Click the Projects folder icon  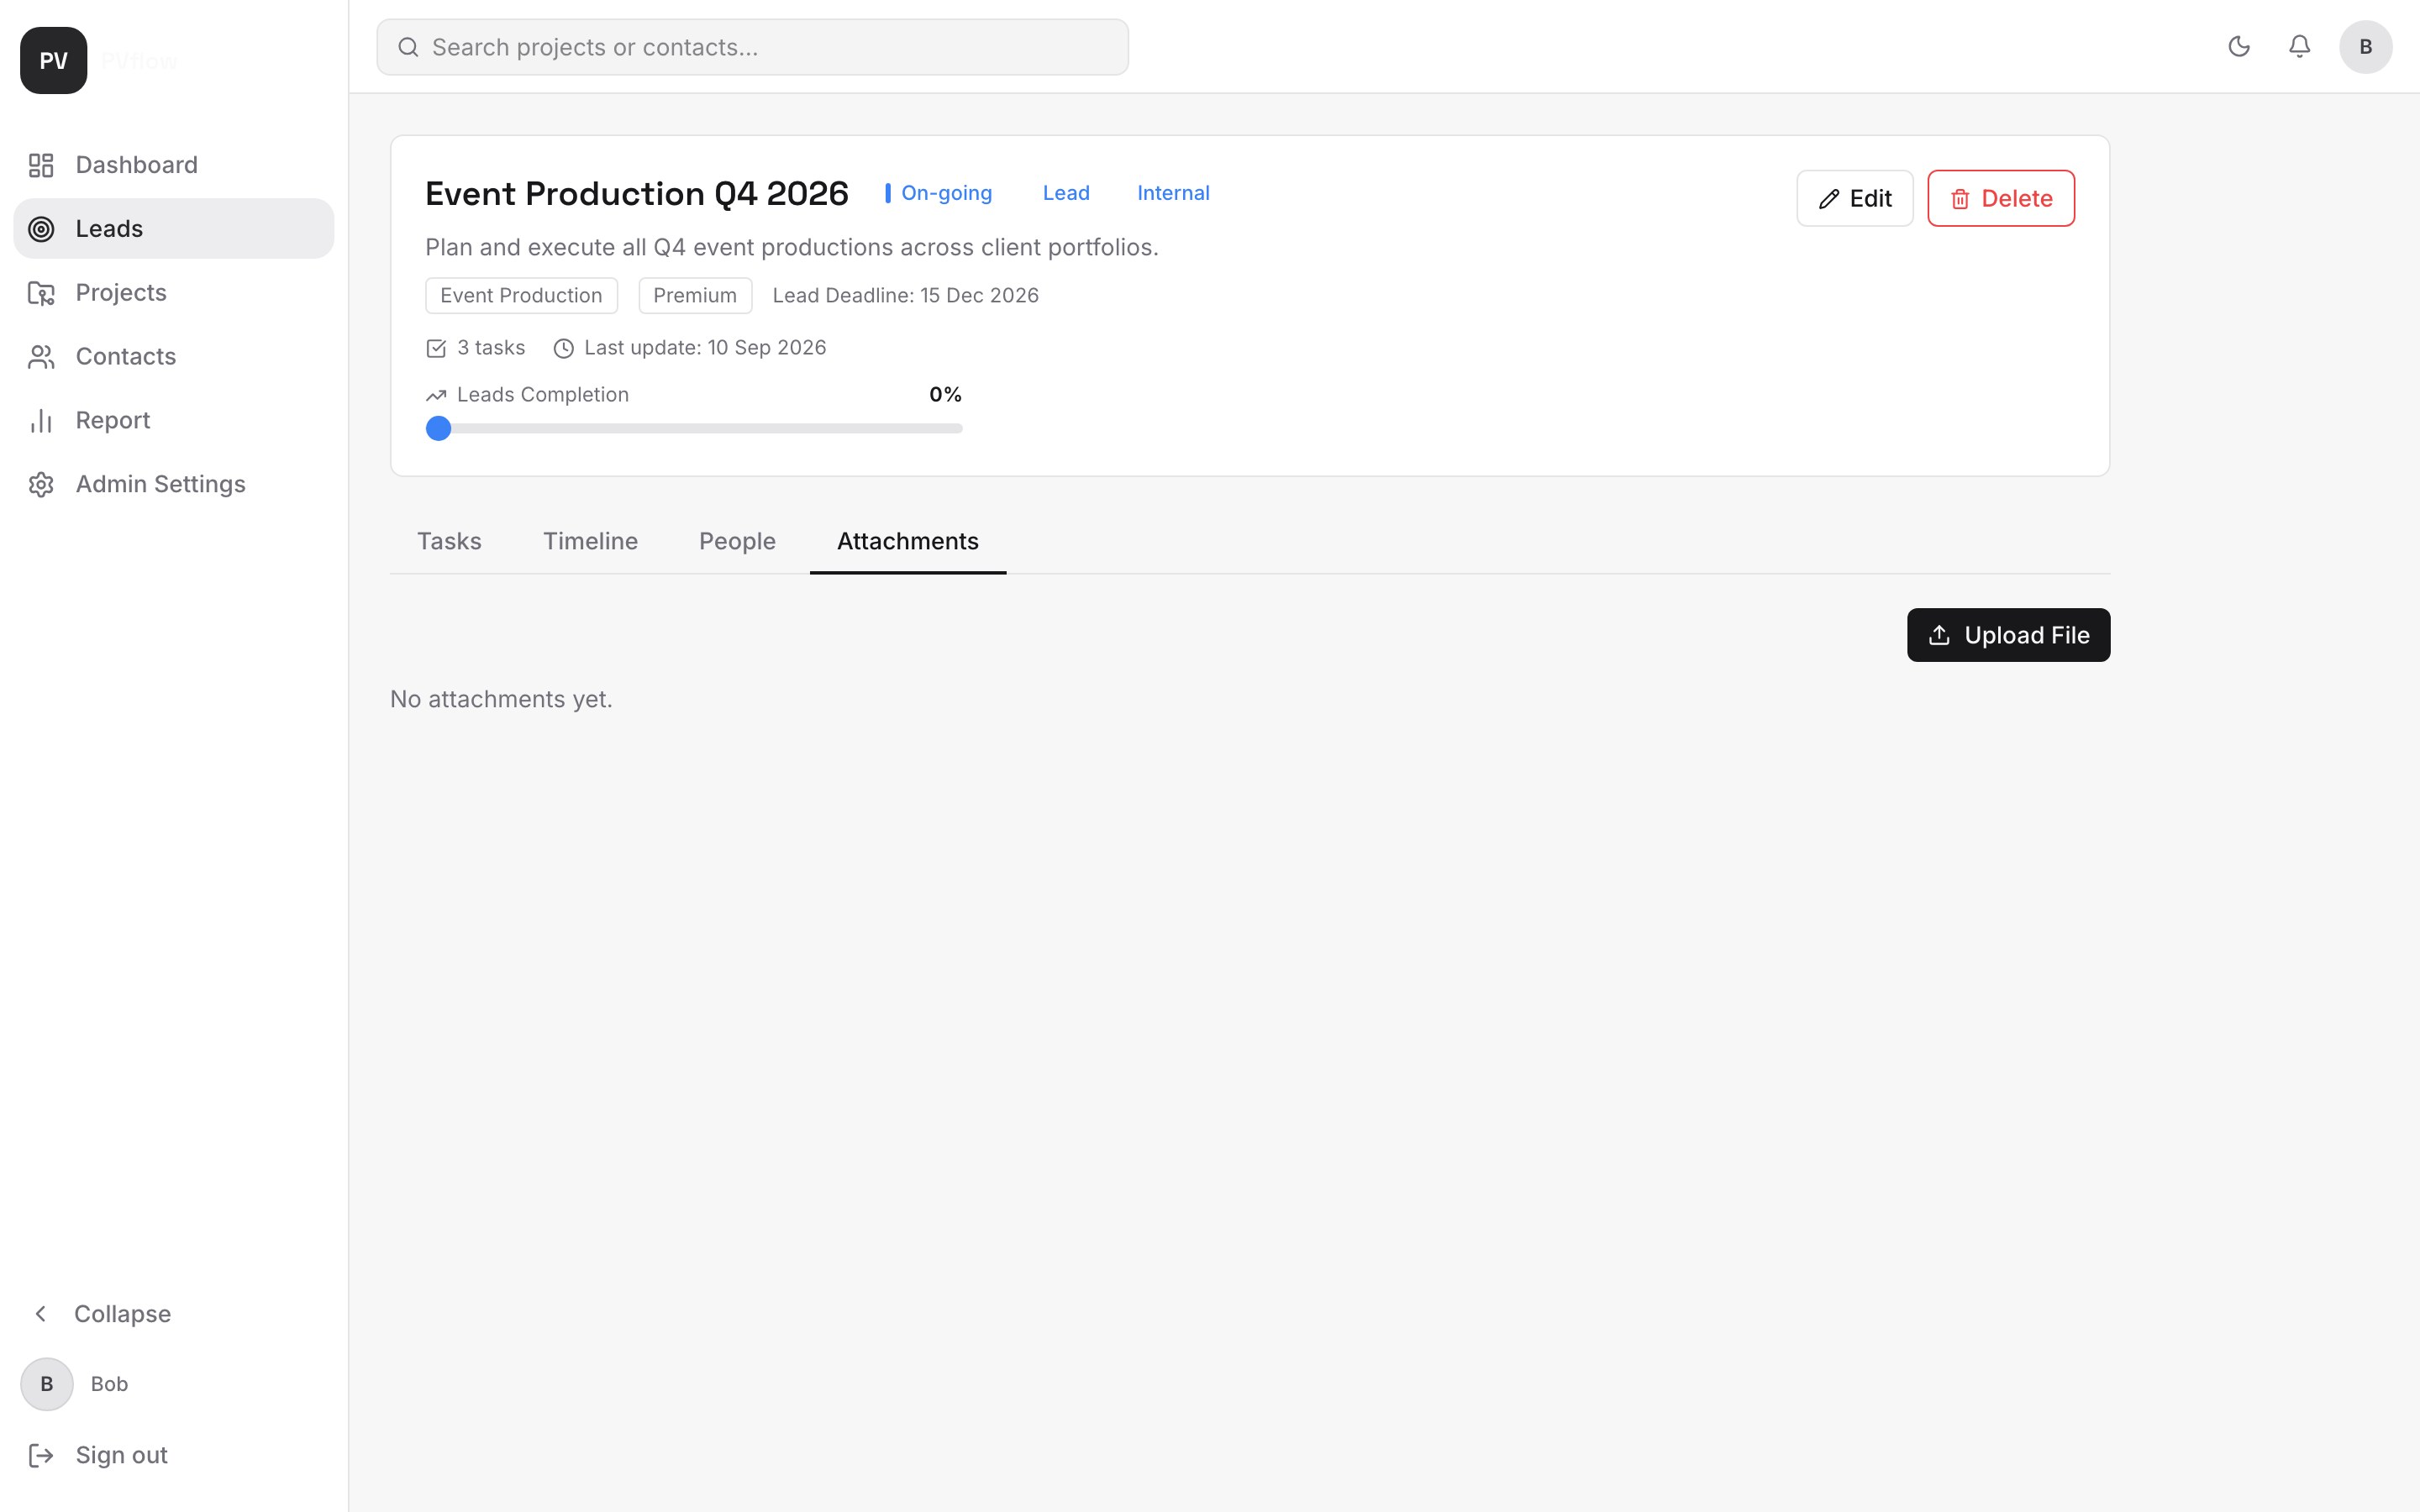(41, 293)
